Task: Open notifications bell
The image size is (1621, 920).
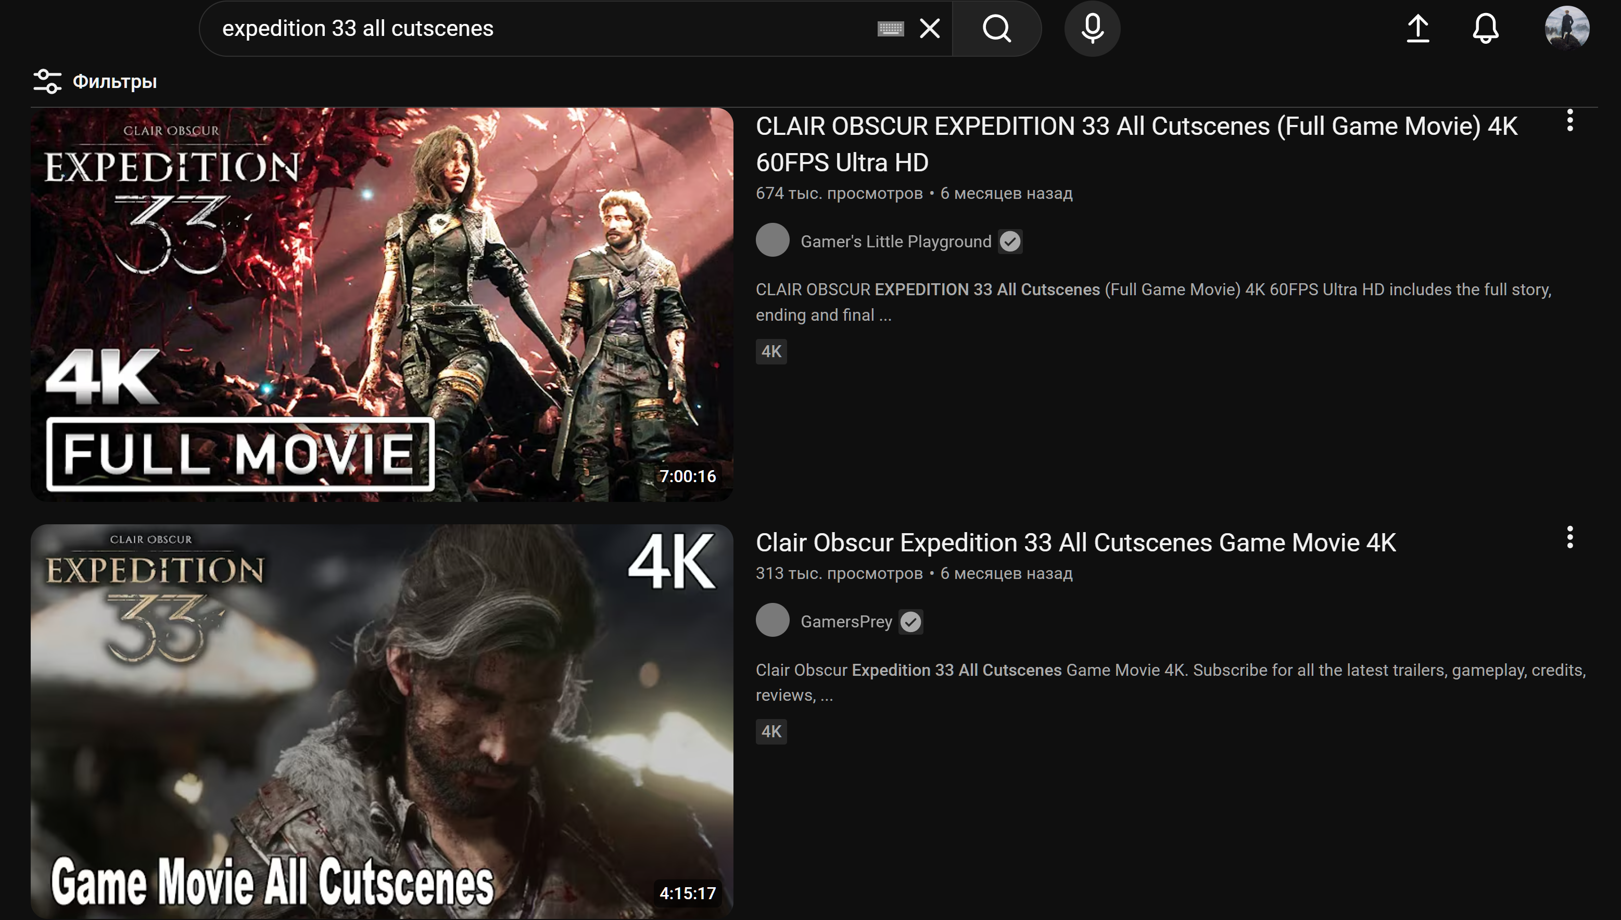Action: click(1485, 29)
